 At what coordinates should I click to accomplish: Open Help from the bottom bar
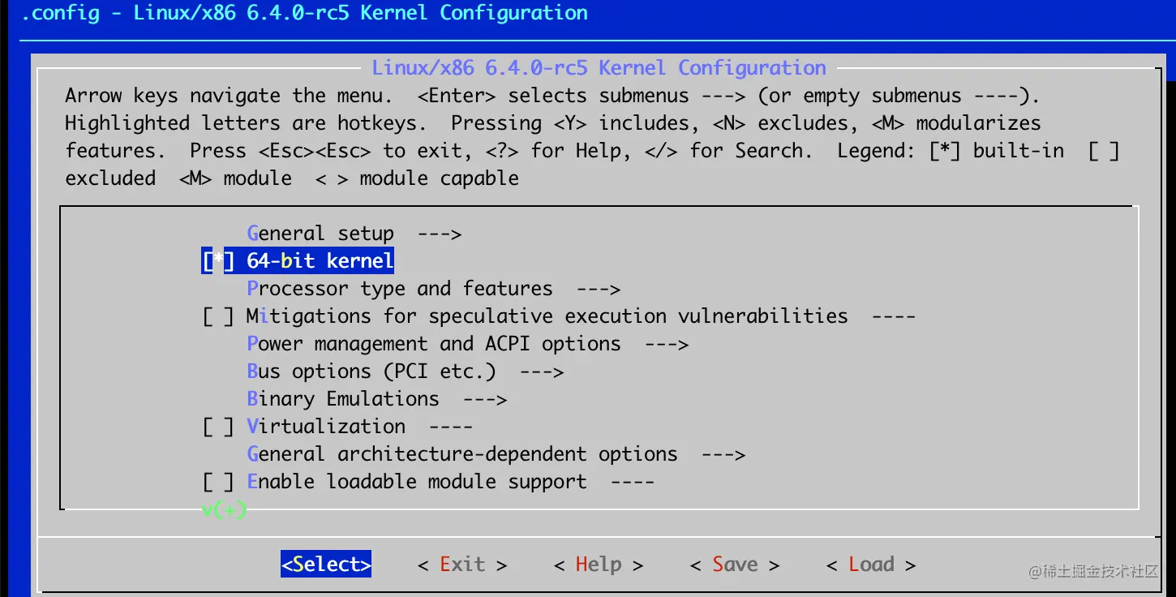[599, 565]
